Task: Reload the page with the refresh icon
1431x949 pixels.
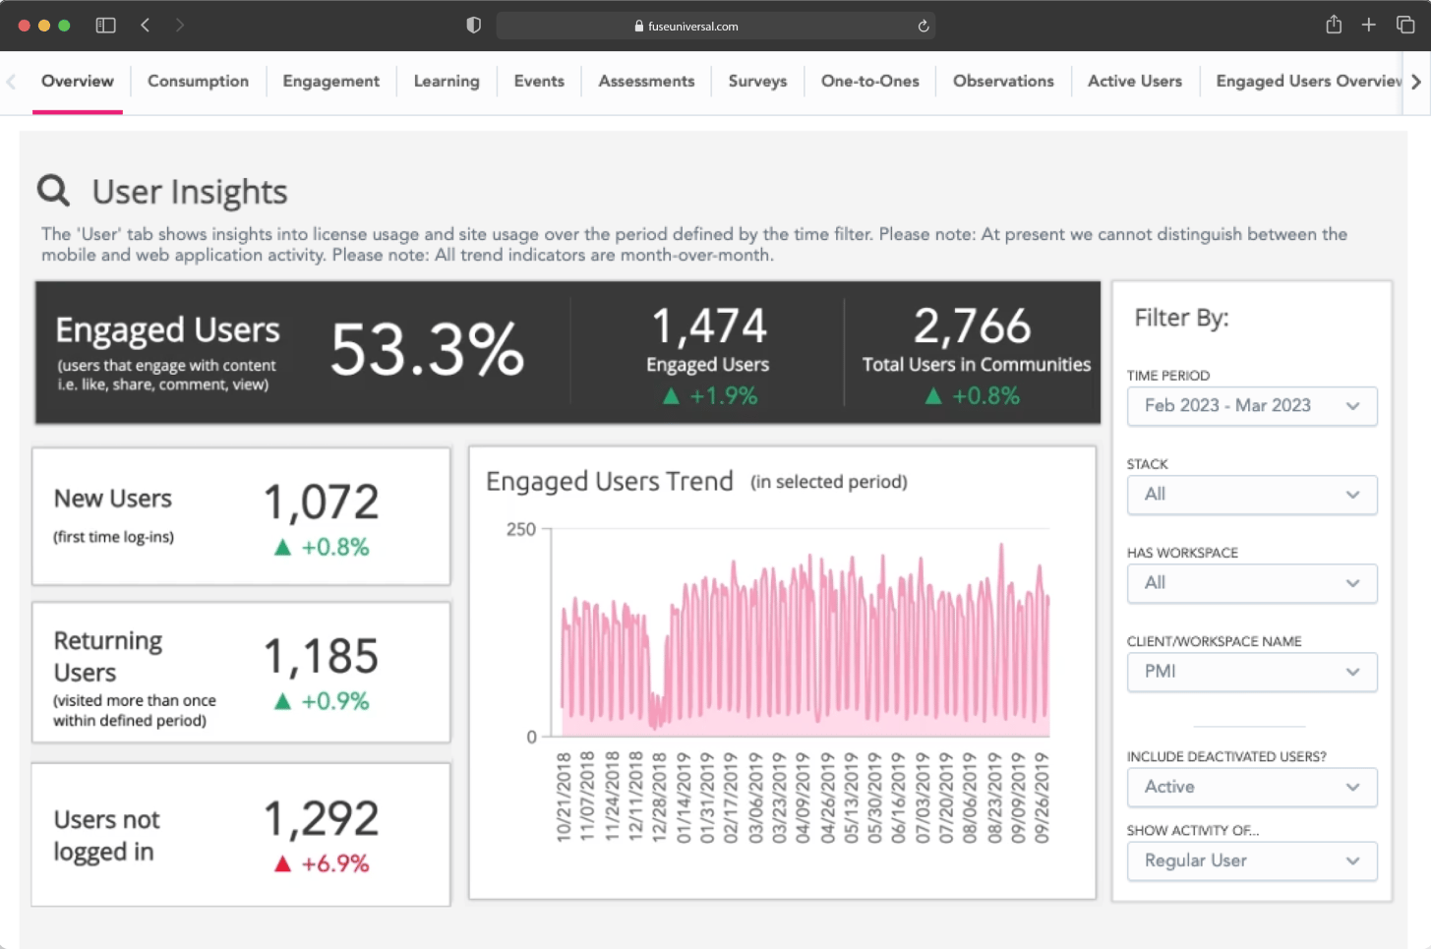Action: pyautogui.click(x=924, y=27)
